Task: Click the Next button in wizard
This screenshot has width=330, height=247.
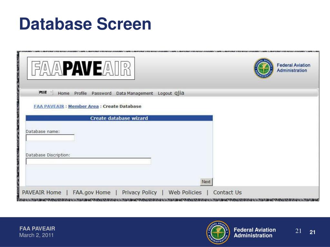Action: pyautogui.click(x=206, y=182)
